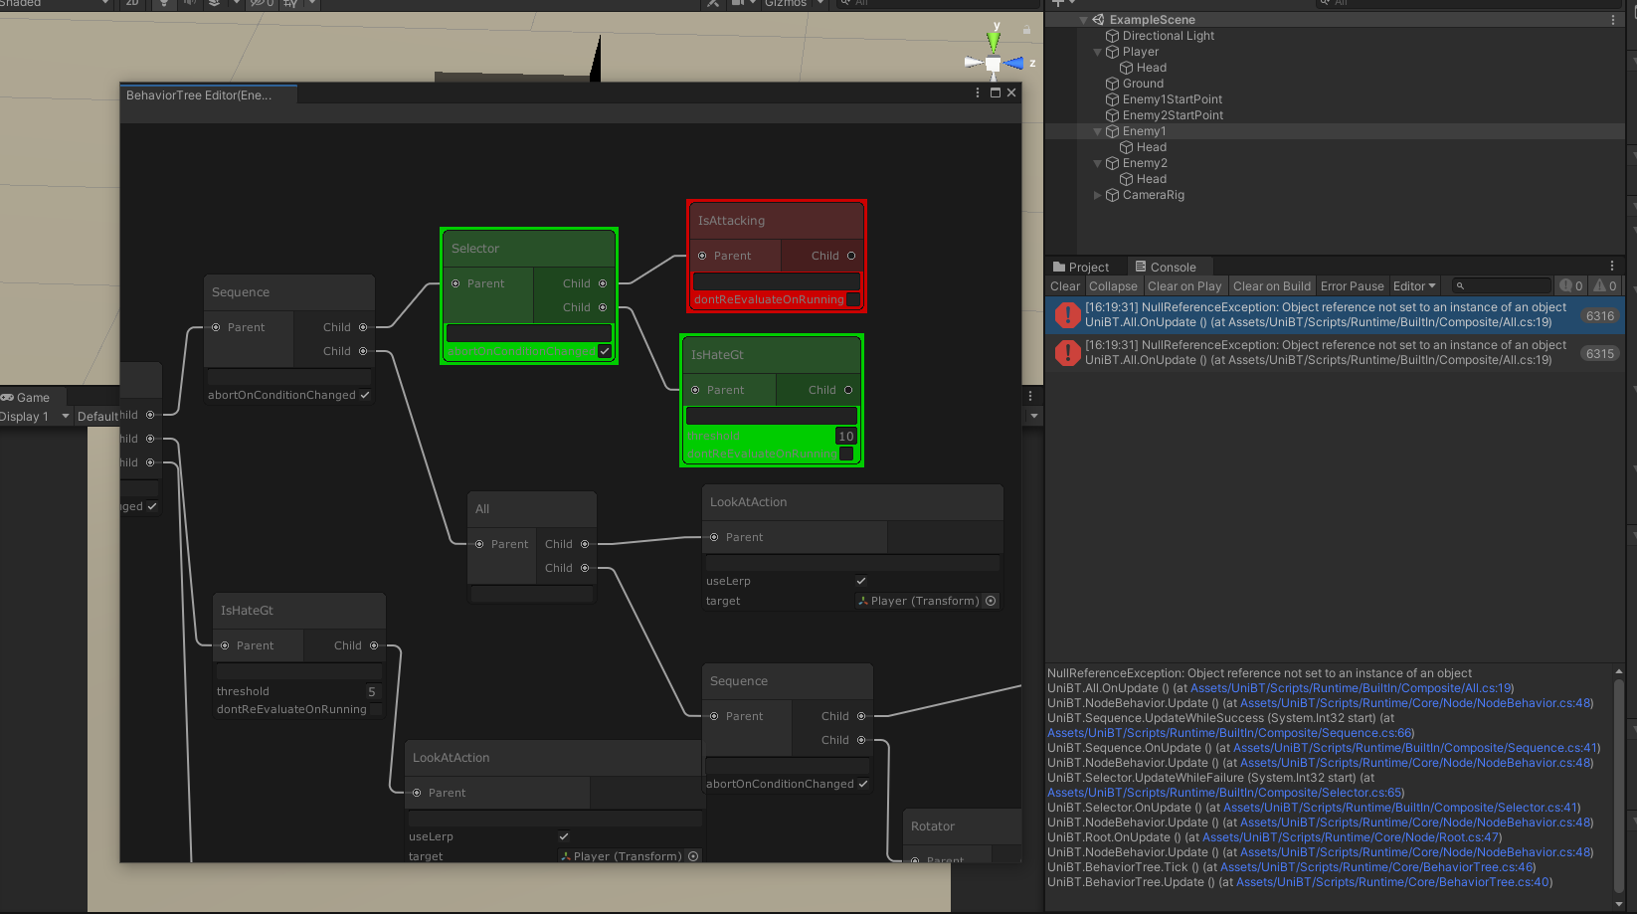
Task: Switch to the Project tab
Action: pyautogui.click(x=1081, y=267)
